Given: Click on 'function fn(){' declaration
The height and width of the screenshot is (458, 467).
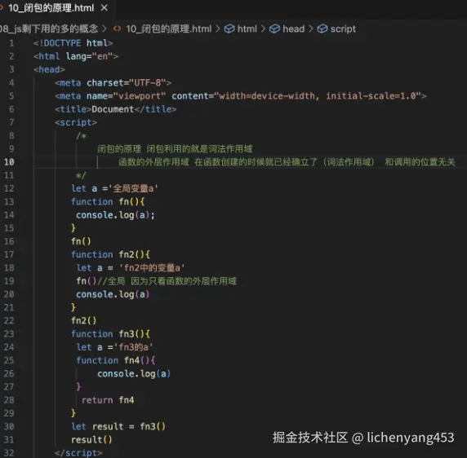Looking at the screenshot, I should coord(108,202).
